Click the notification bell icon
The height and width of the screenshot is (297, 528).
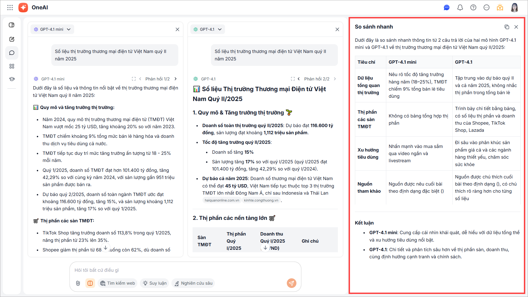click(460, 8)
